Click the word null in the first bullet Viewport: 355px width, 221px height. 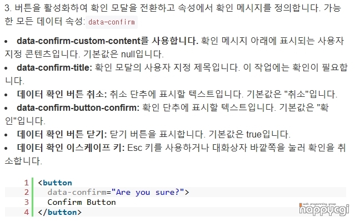128,54
